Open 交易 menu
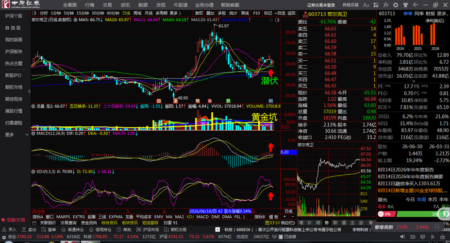Screen dimensions: 450x243 coord(107,5)
